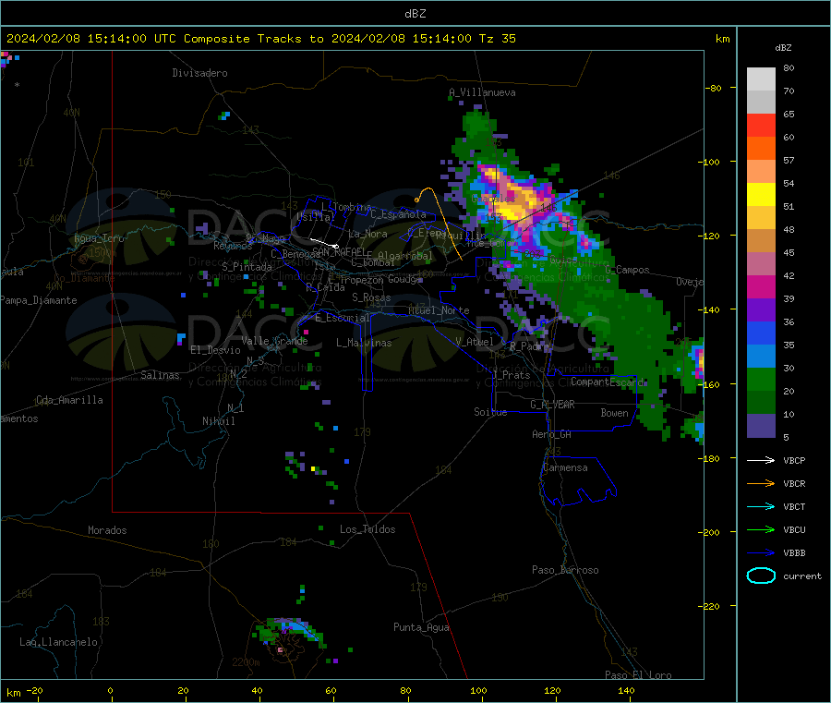
Task: Click the 'SAN_RAFAEL' map label
Action: tap(339, 251)
